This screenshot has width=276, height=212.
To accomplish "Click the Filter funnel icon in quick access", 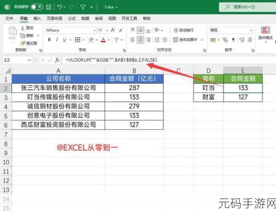I will (x=83, y=7).
